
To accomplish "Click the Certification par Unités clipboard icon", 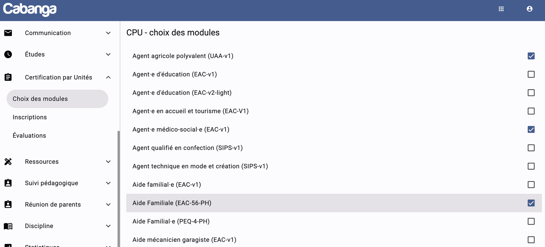I will 8,77.
